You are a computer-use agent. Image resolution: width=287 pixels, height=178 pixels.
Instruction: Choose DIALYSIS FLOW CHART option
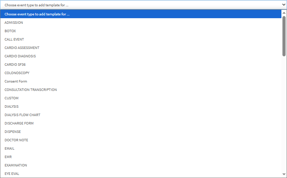(141, 115)
